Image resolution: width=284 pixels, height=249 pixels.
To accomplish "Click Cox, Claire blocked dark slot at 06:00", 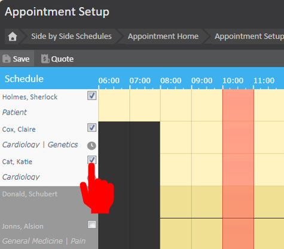I will click(114, 137).
